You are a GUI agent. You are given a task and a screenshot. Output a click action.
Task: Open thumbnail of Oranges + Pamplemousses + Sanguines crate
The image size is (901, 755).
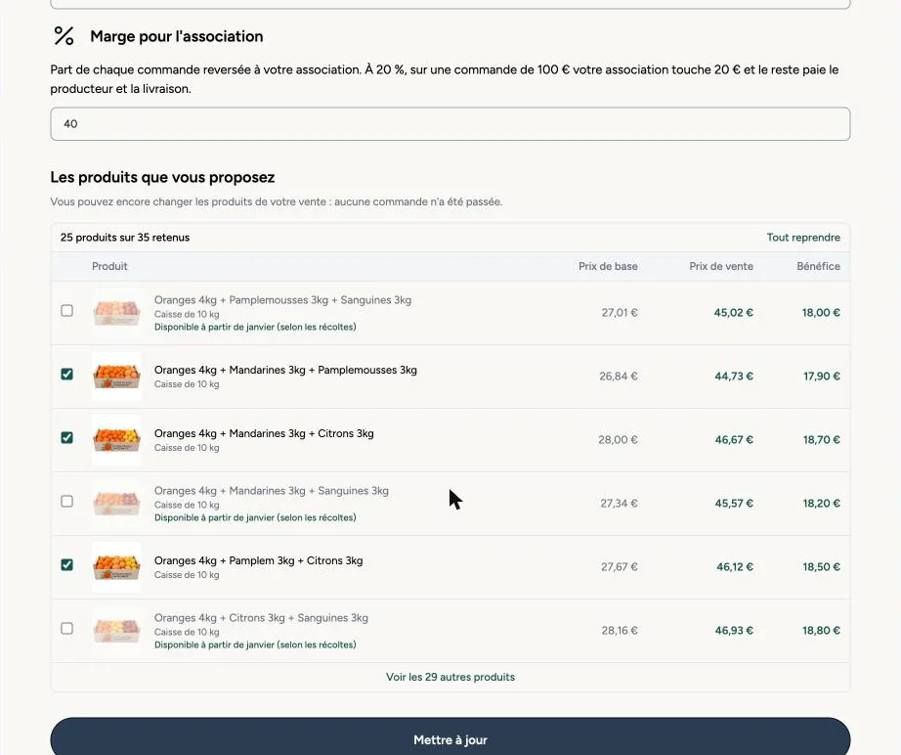pyautogui.click(x=116, y=313)
